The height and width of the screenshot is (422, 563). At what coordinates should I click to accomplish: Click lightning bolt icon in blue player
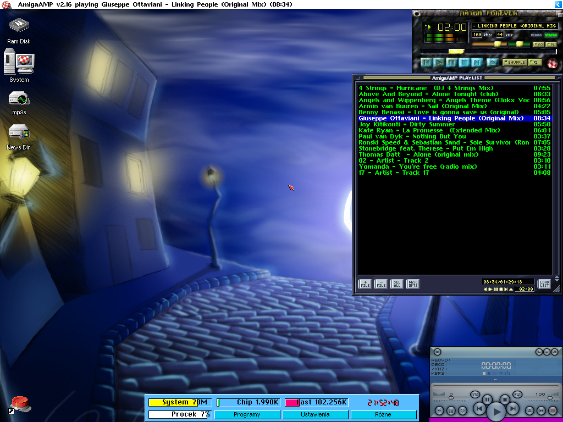[439, 410]
